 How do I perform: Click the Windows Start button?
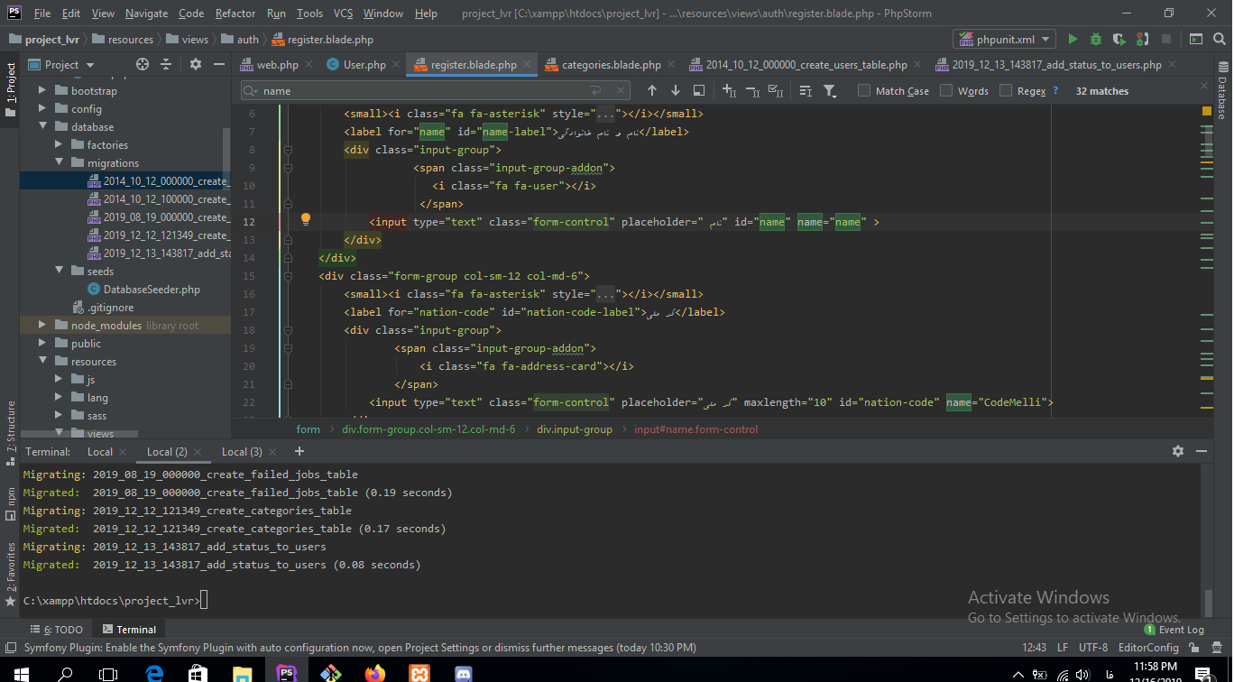pyautogui.click(x=22, y=673)
